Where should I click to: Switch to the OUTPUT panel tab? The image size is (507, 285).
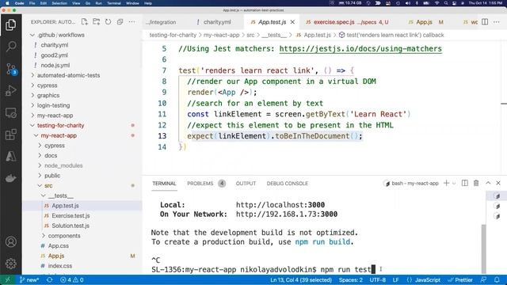(x=246, y=184)
